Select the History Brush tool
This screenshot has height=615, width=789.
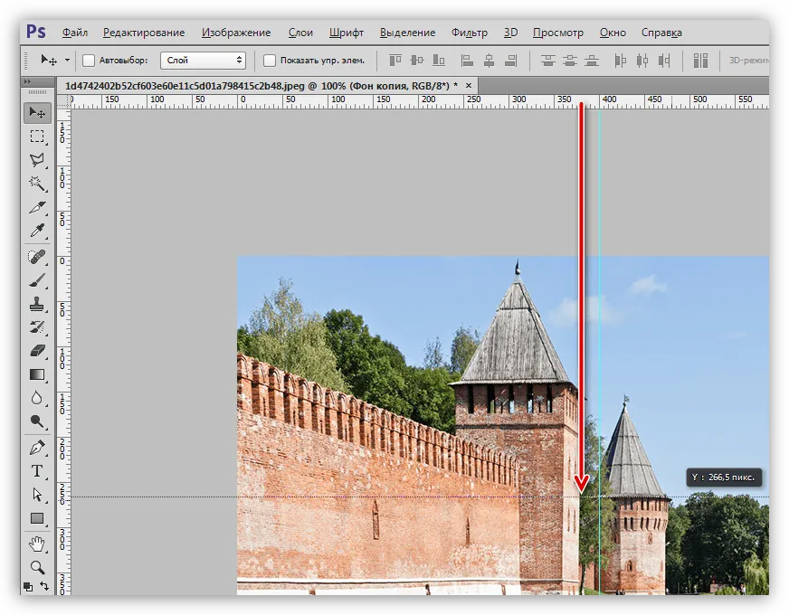tap(37, 327)
